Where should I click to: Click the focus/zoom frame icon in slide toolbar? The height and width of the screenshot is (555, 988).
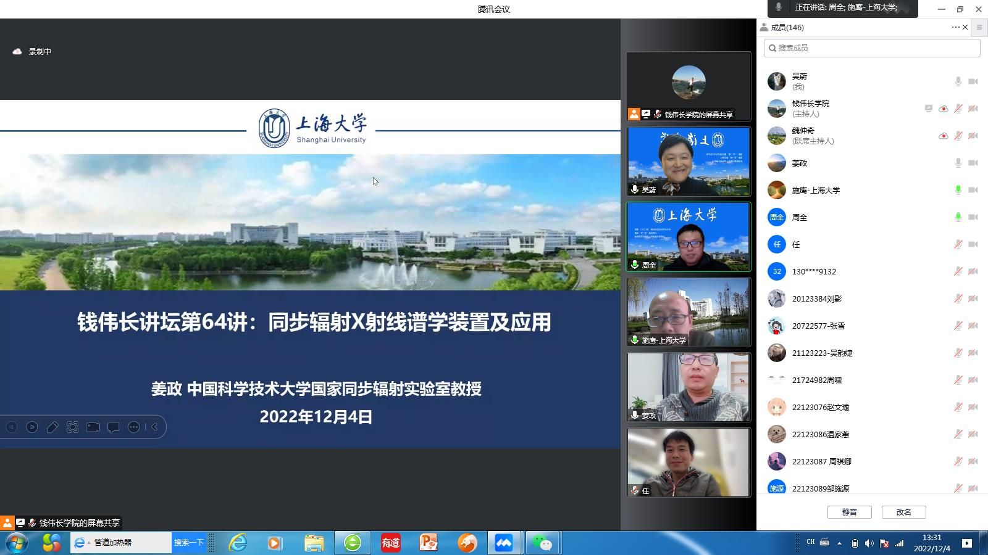point(73,427)
